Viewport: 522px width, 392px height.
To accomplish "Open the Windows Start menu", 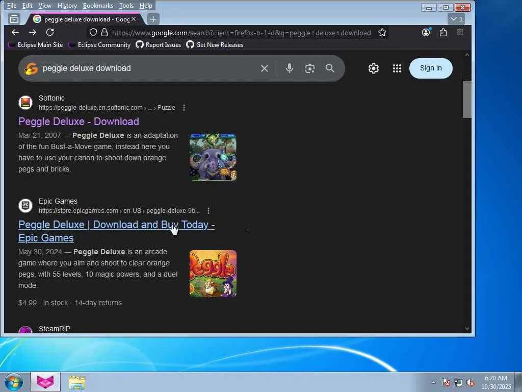I will (x=14, y=382).
